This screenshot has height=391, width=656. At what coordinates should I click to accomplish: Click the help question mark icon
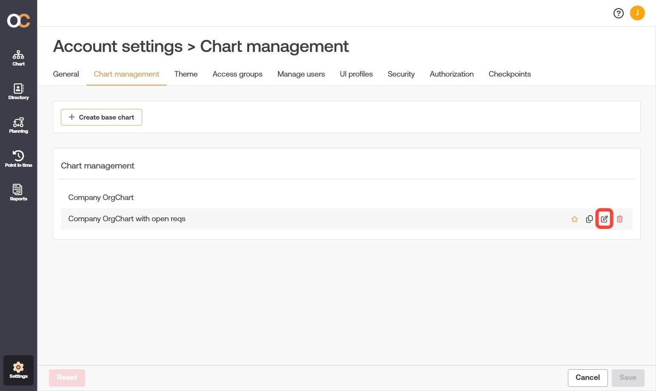pyautogui.click(x=618, y=13)
